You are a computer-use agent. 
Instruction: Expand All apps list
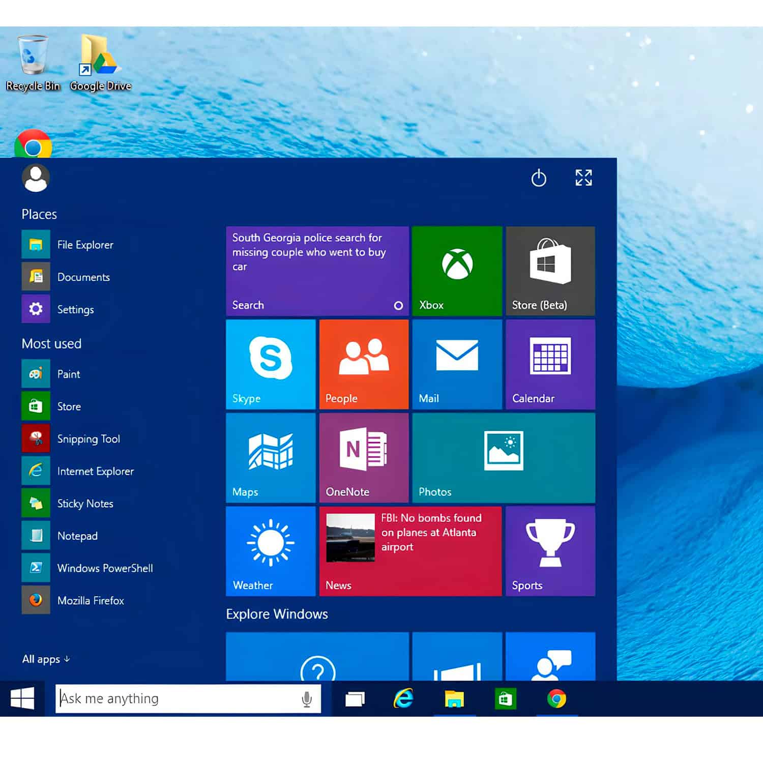tap(43, 659)
